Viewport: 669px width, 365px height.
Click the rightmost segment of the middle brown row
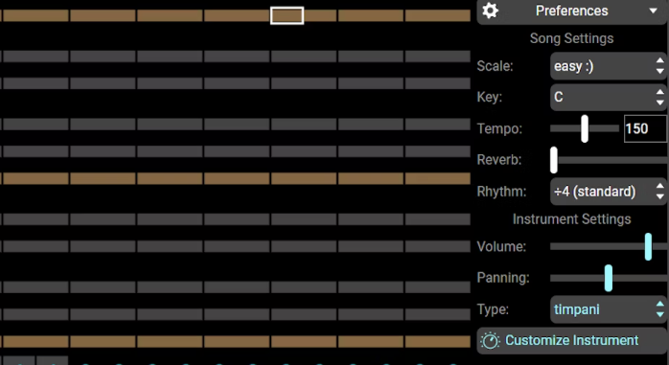point(438,178)
